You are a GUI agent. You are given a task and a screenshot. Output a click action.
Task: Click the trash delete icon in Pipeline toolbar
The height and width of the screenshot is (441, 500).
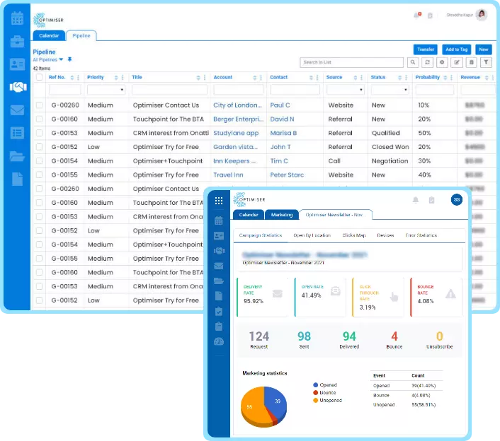coord(471,62)
